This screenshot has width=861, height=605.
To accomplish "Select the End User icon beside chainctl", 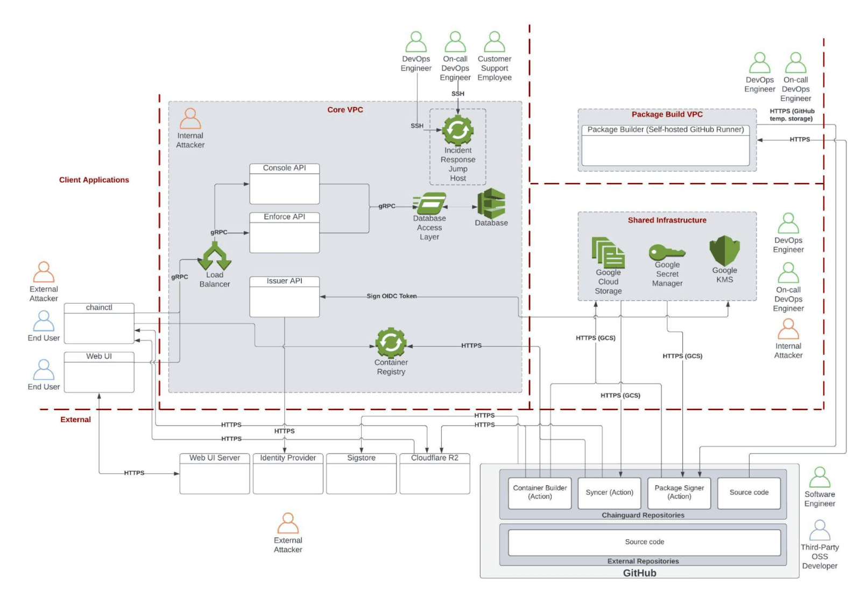I will [x=44, y=321].
